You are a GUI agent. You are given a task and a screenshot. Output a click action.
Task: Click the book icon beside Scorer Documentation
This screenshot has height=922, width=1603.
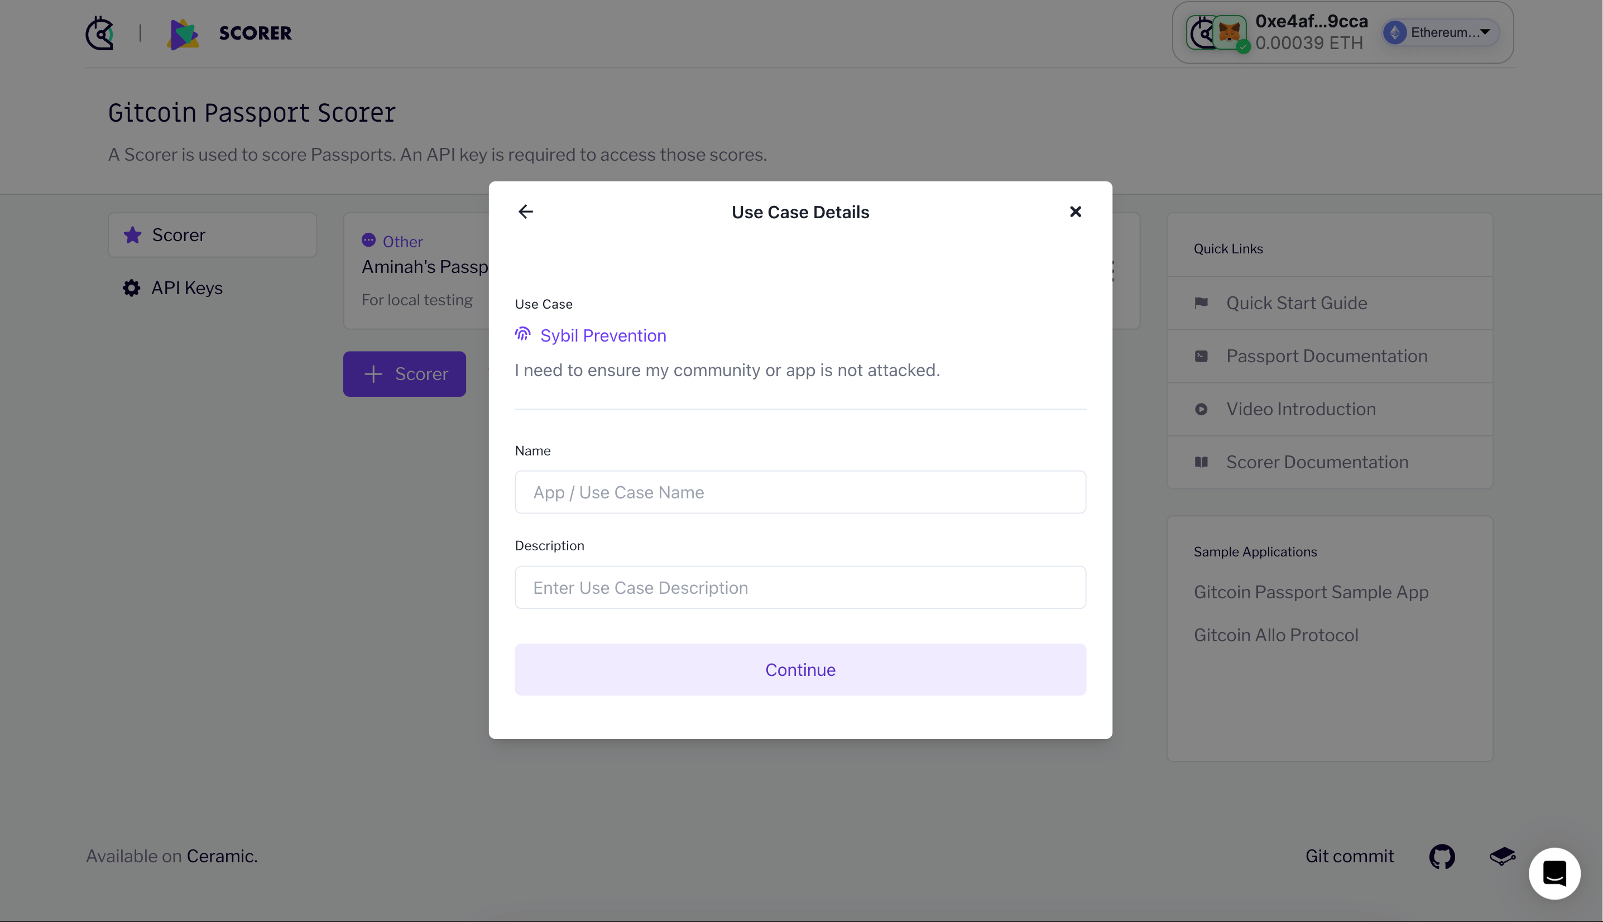(x=1201, y=462)
